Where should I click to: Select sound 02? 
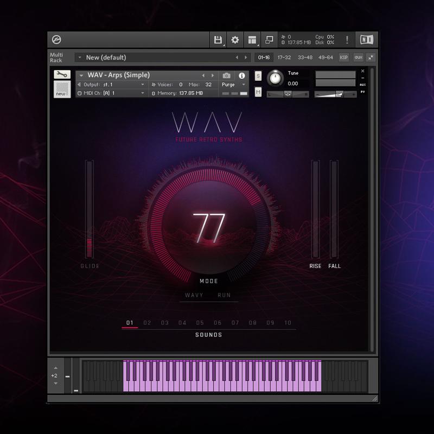tap(147, 323)
